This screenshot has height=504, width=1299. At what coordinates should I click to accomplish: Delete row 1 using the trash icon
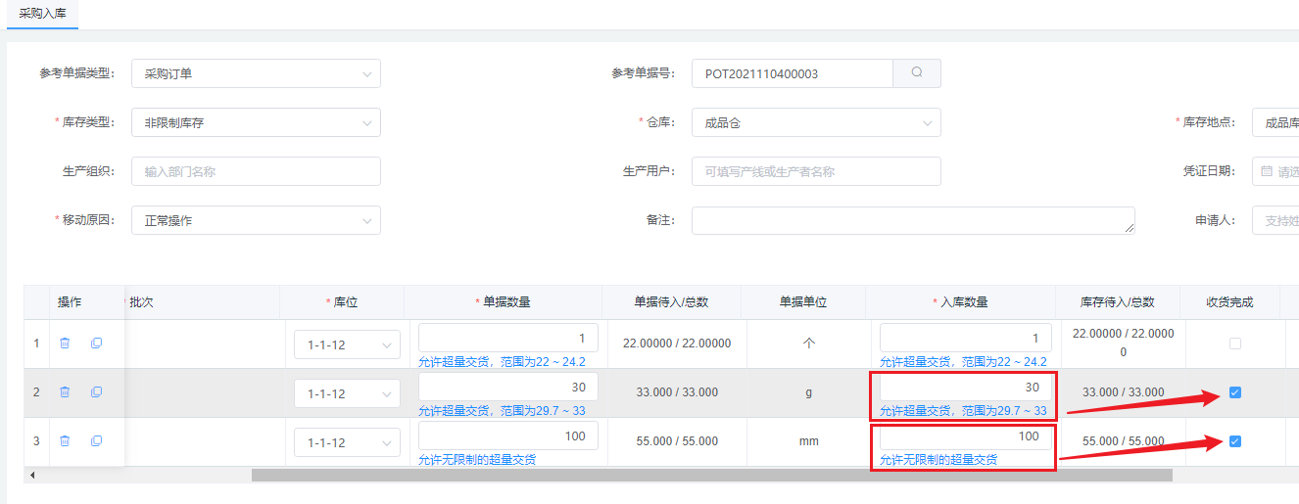[65, 344]
